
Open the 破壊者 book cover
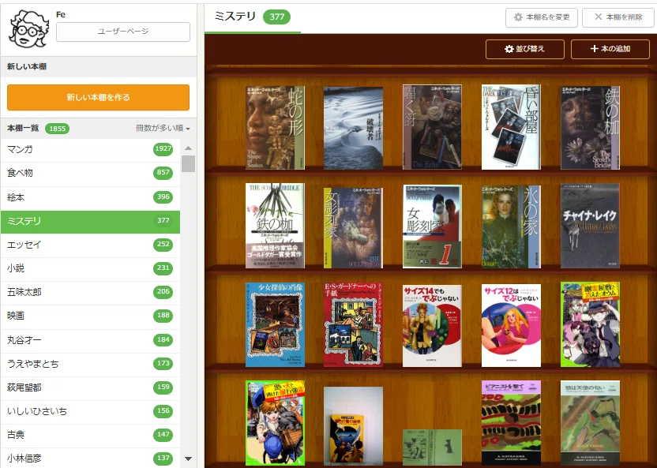pos(353,128)
